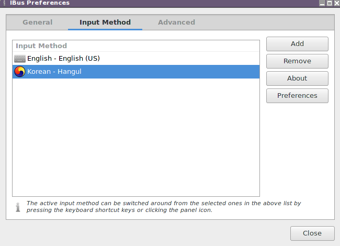Click the English keyboard layout icon
This screenshot has height=246, width=340.
coord(20,59)
